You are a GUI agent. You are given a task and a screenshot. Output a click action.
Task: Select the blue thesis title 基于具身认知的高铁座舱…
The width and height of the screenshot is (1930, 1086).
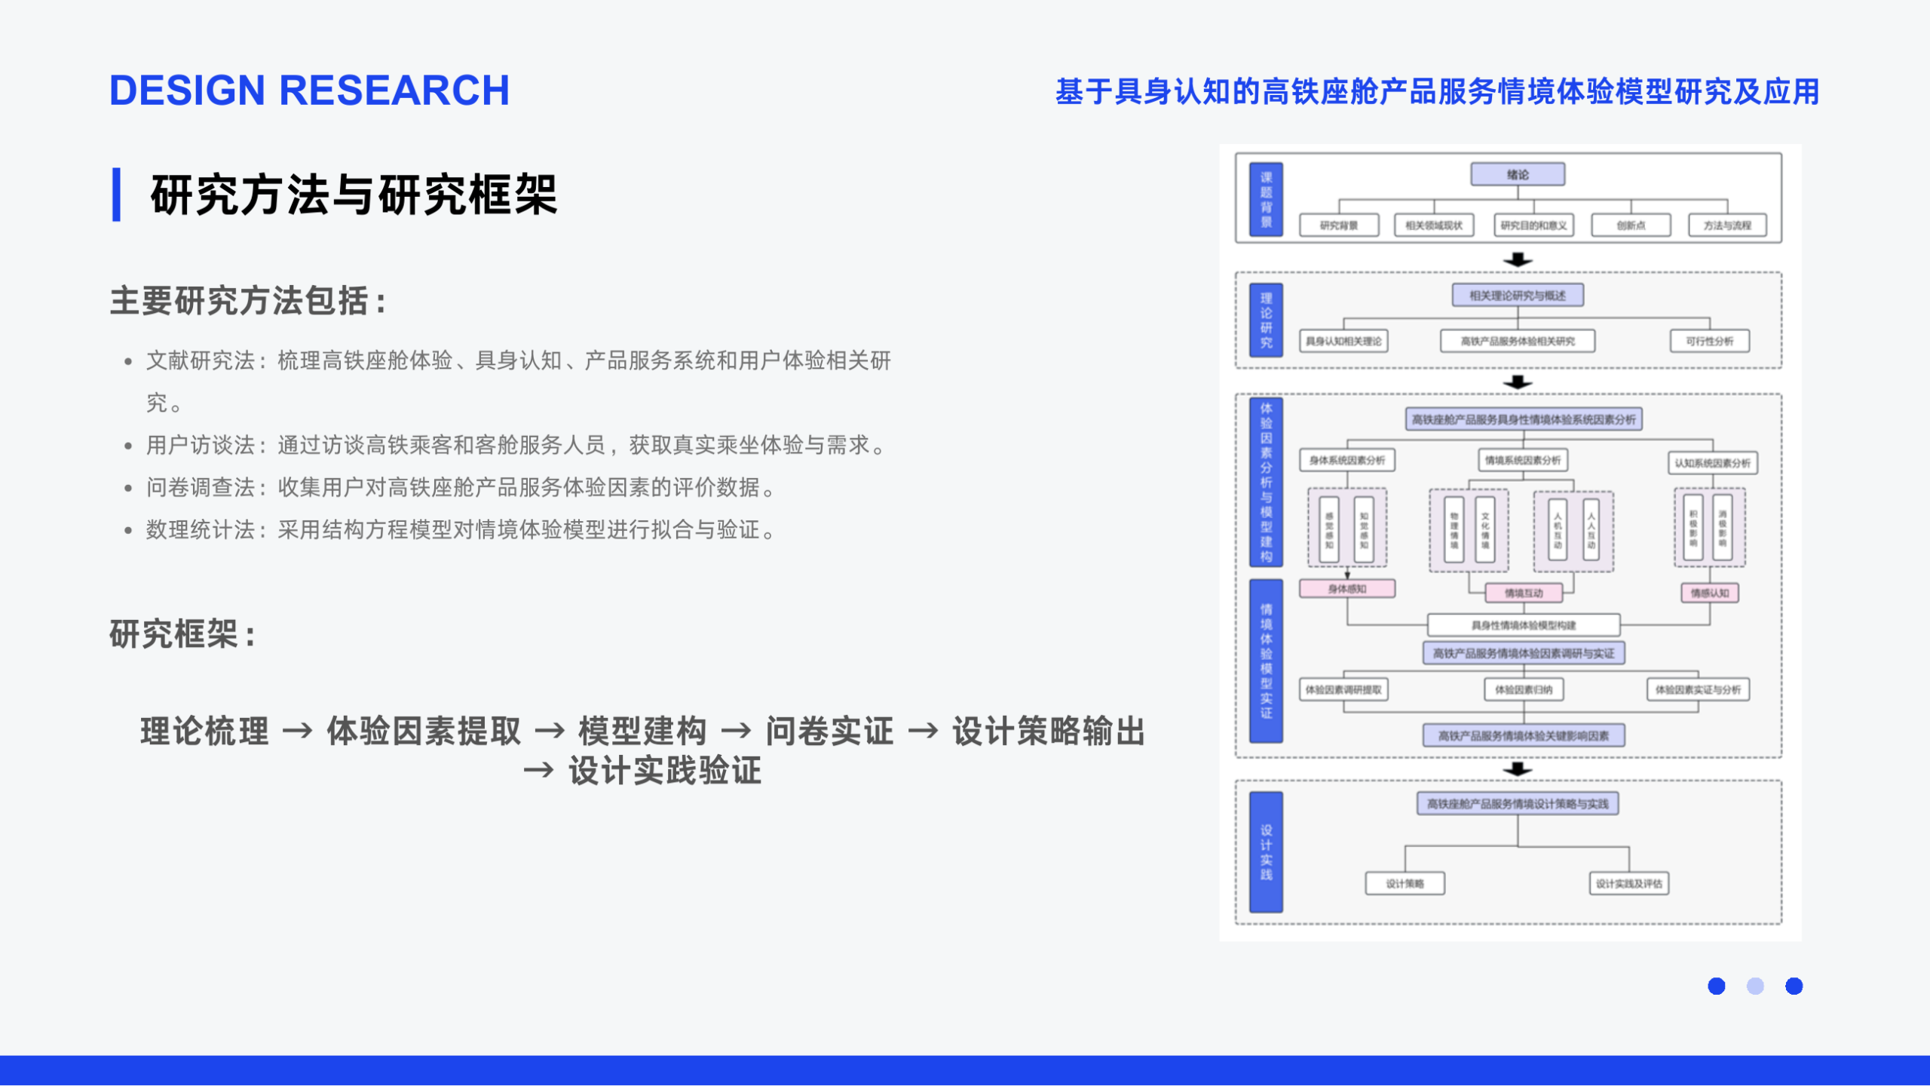click(x=1438, y=92)
